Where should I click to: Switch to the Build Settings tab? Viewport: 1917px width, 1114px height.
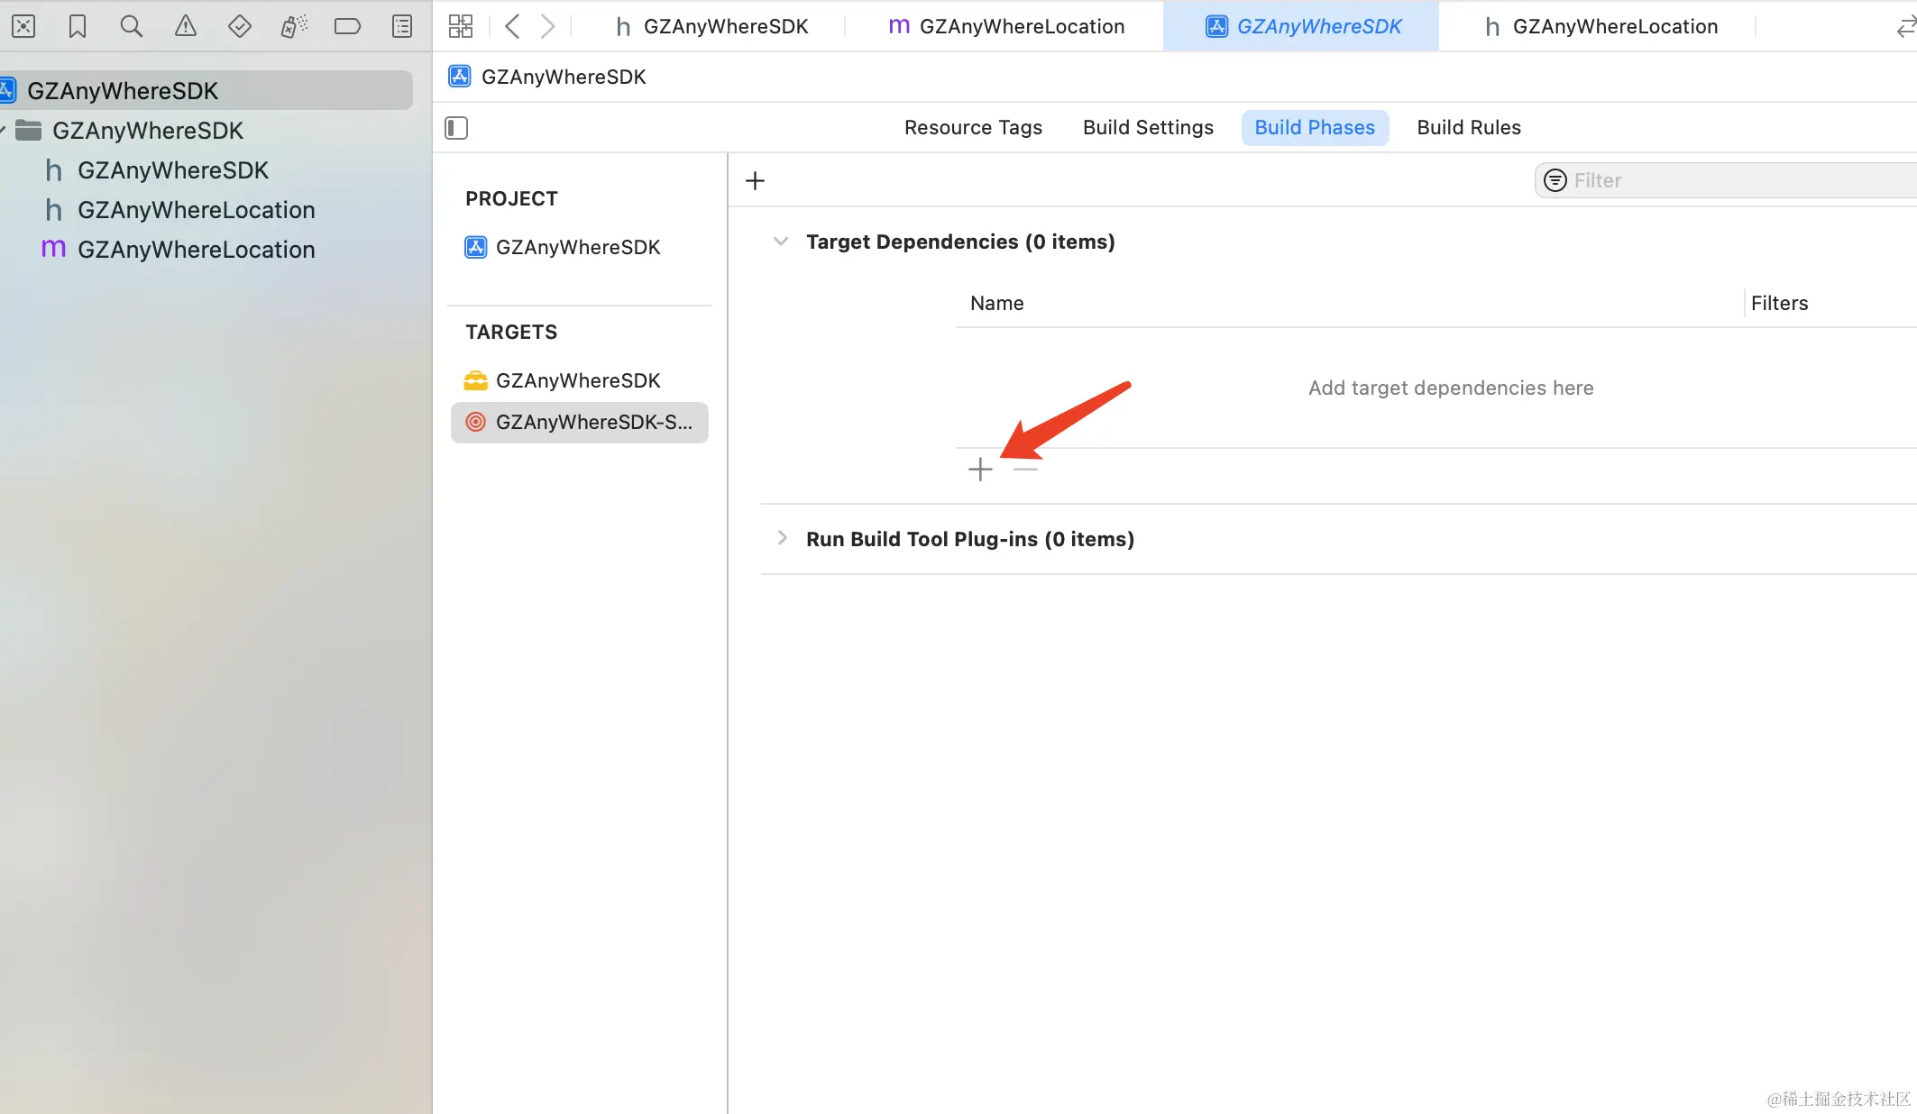(x=1148, y=127)
